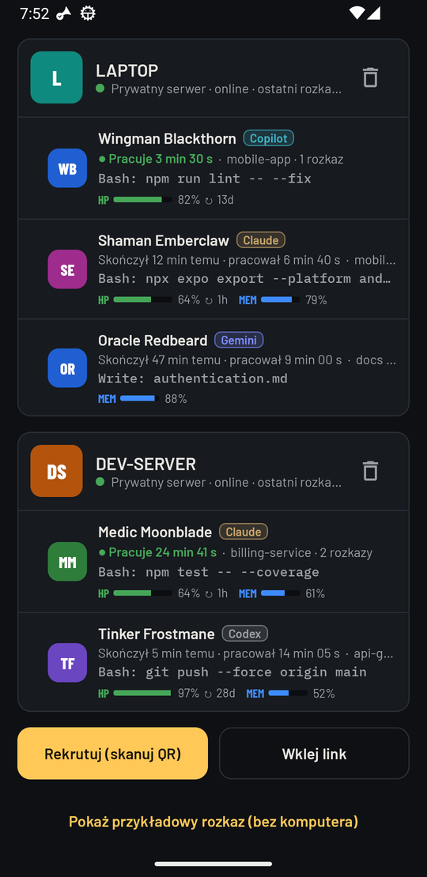
Task: Tap the teal L avatar for LAPTOP
Action: [x=56, y=77]
